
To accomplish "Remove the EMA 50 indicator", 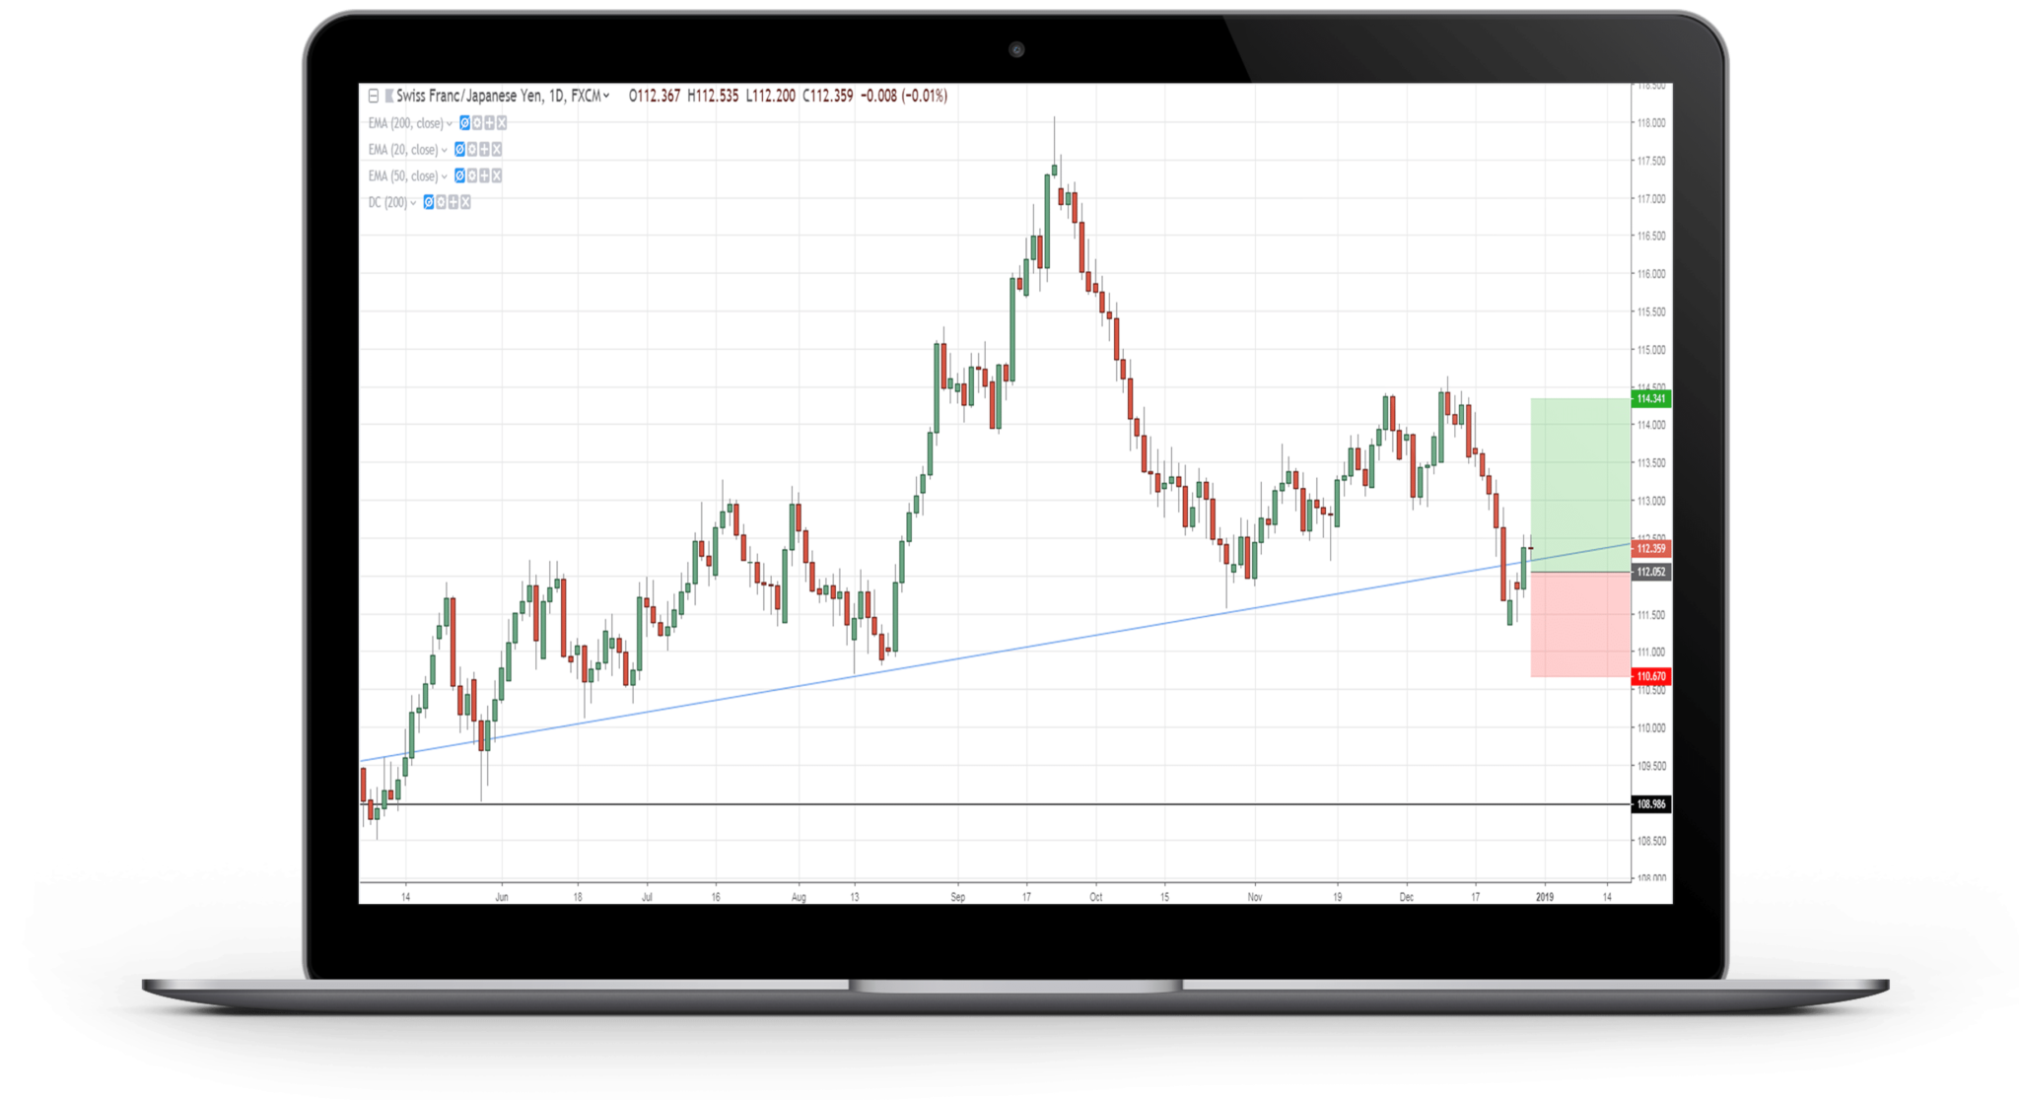I will pyautogui.click(x=497, y=175).
